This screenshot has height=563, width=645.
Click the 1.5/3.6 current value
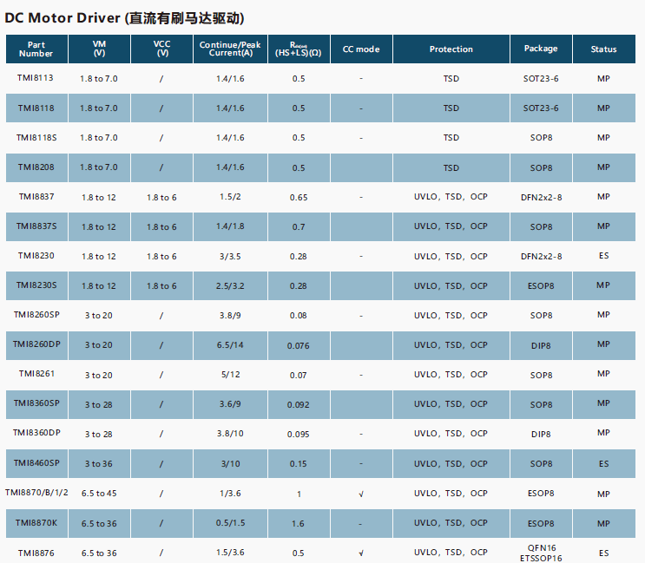pyautogui.click(x=230, y=553)
